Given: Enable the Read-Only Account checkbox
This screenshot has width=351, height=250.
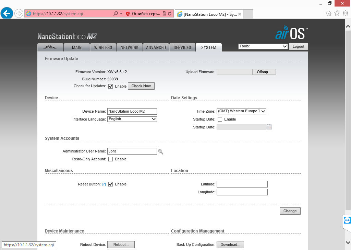Looking at the screenshot, I should (x=111, y=159).
